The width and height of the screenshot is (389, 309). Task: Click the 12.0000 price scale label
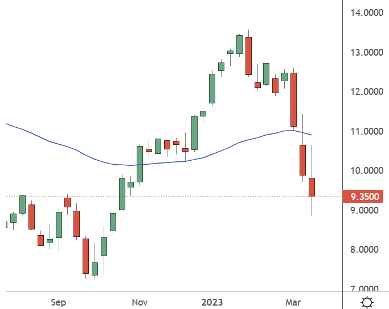[365, 91]
